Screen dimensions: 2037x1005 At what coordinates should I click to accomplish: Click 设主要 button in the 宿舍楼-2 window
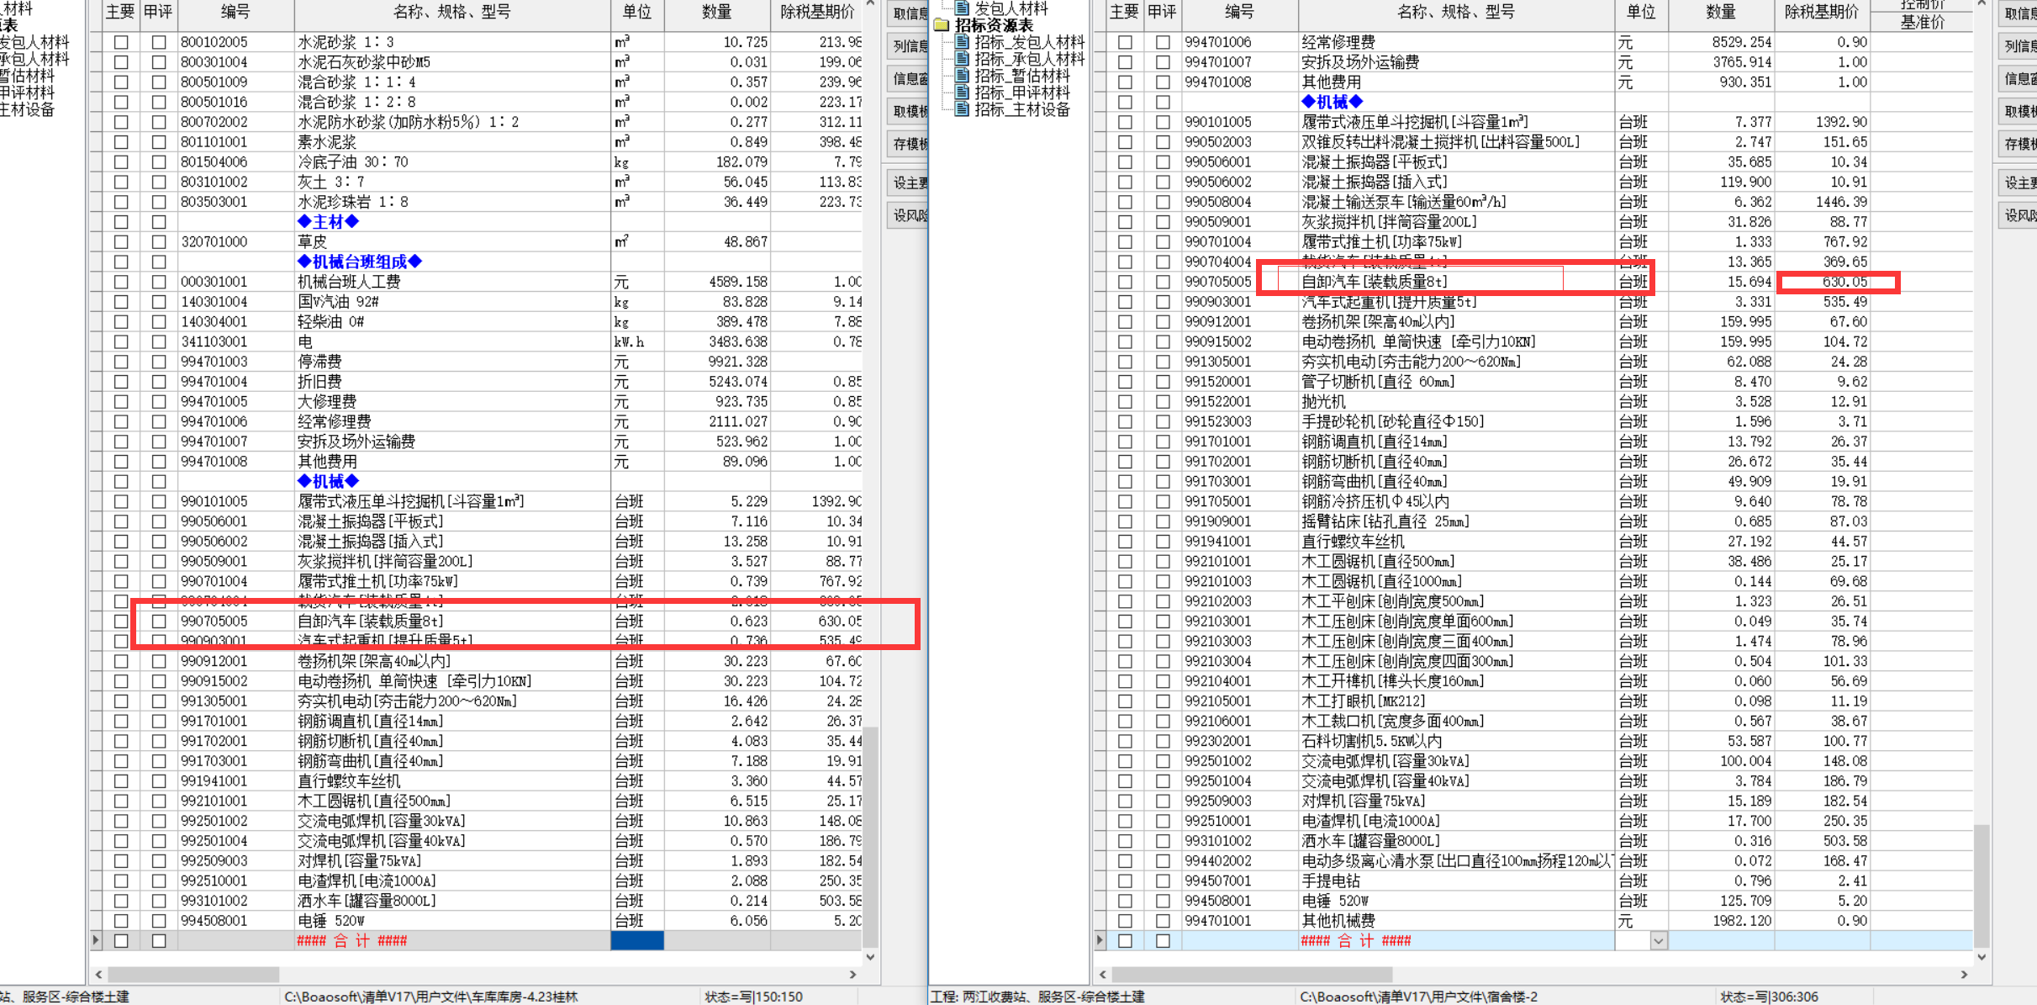click(2019, 182)
